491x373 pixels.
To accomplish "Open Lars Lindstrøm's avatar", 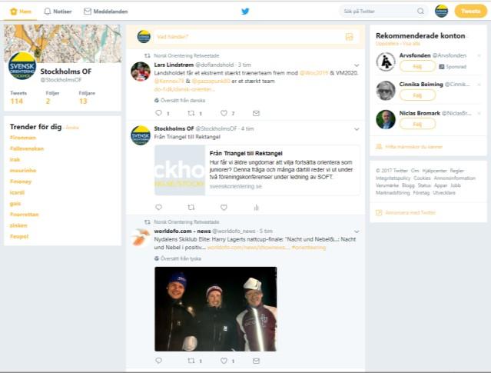I will (x=141, y=72).
